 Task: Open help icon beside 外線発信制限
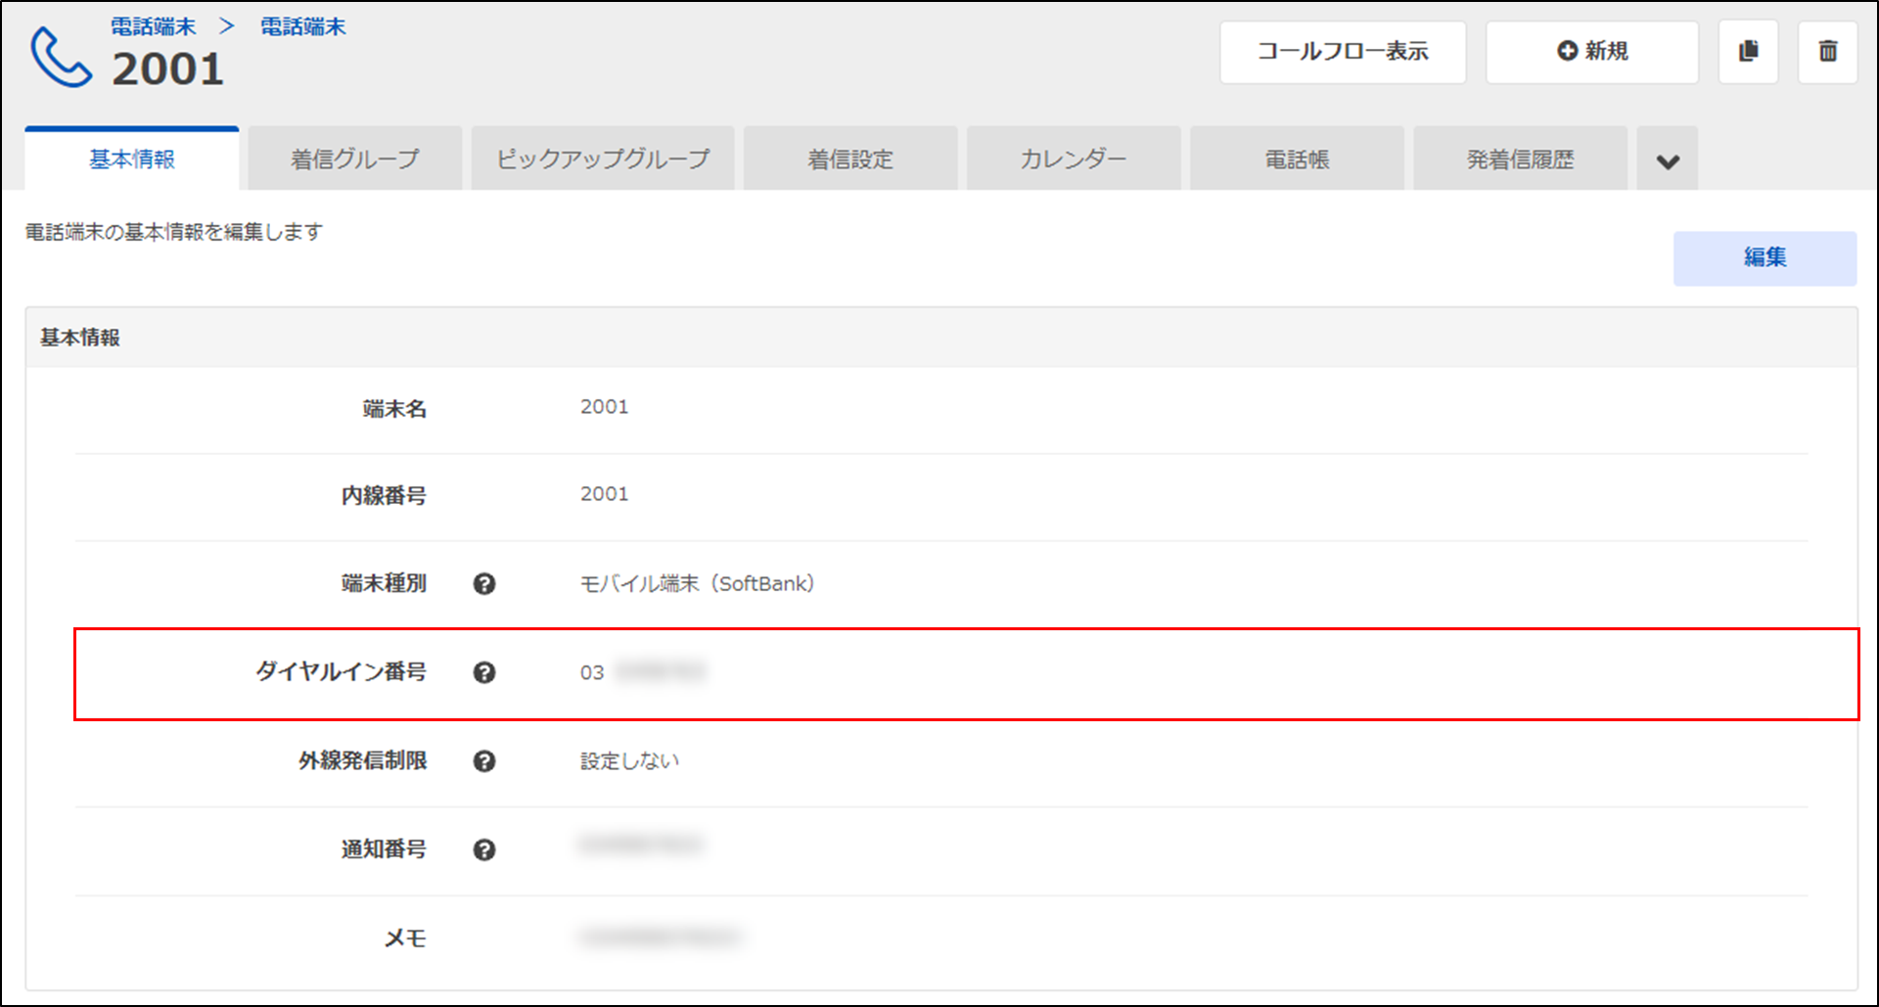(x=483, y=761)
